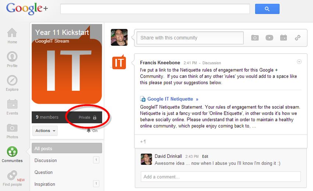This screenshot has height=191, width=313.
Task: Click the document icon next to Google IT Netiquette
Action: [143, 99]
